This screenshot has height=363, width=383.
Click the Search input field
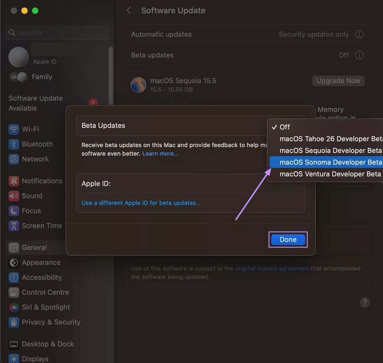click(x=57, y=32)
